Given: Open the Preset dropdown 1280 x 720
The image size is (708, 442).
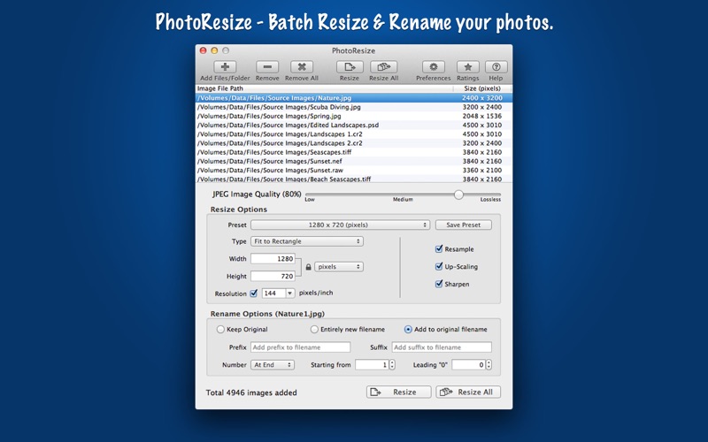Looking at the screenshot, I should pyautogui.click(x=340, y=225).
